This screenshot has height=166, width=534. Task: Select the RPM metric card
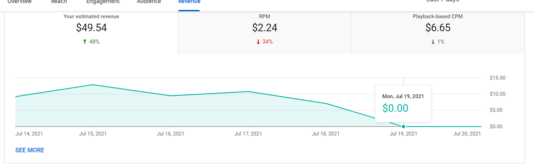click(265, 33)
